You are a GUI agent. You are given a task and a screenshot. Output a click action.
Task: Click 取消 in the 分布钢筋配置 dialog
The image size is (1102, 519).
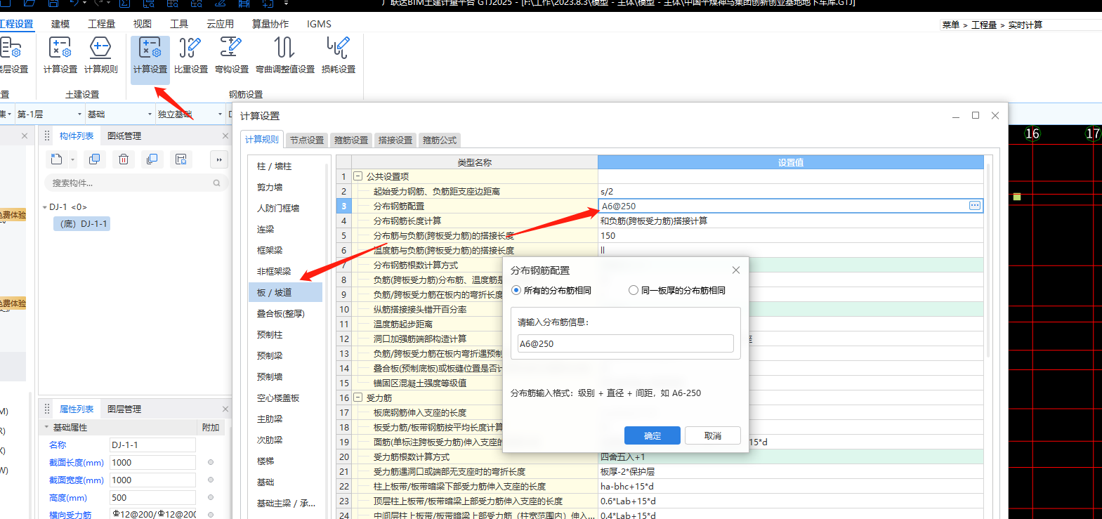click(713, 435)
